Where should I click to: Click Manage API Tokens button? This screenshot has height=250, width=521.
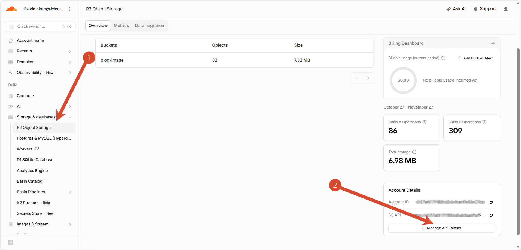(x=442, y=228)
